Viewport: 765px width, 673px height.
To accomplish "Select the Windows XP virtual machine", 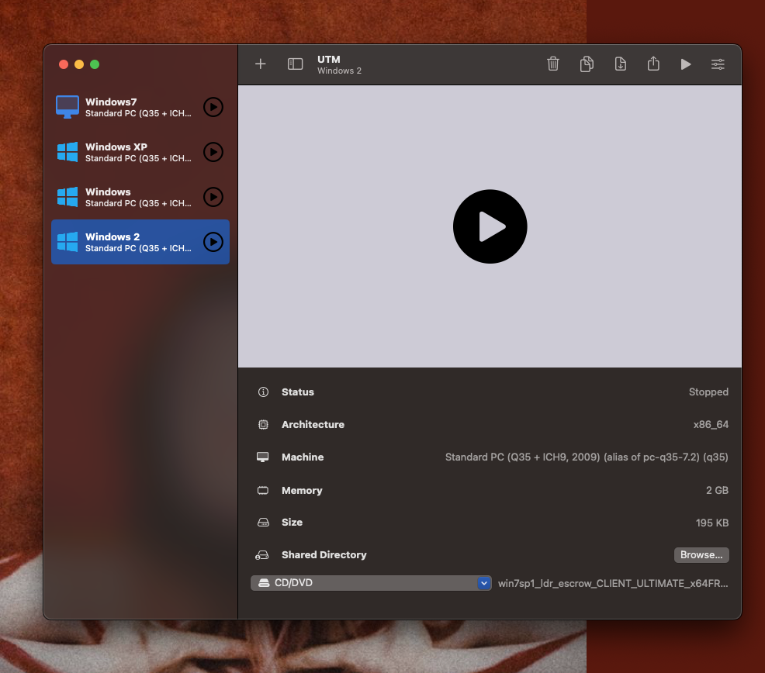I will click(x=140, y=152).
